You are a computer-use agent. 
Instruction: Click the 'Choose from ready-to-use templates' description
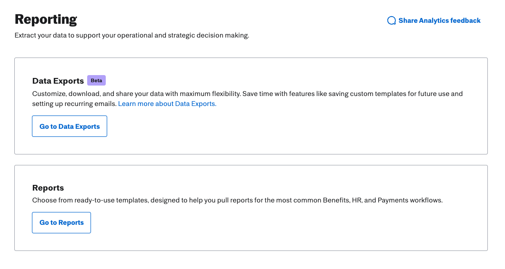[237, 200]
